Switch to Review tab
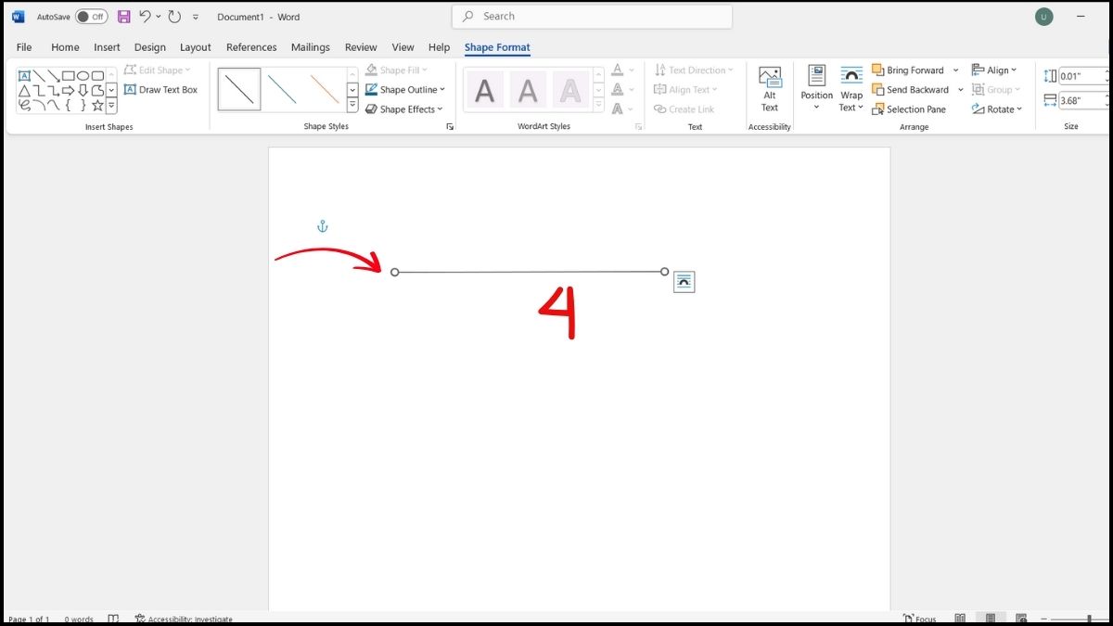This screenshot has width=1113, height=626. pyautogui.click(x=361, y=47)
